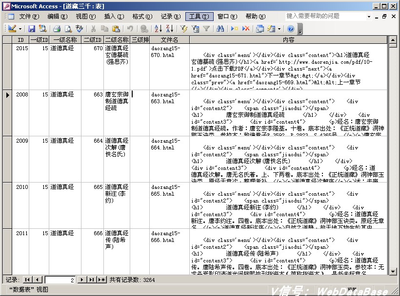Select the 文件名 column header
This screenshot has width=400, height=296.
[169, 40]
